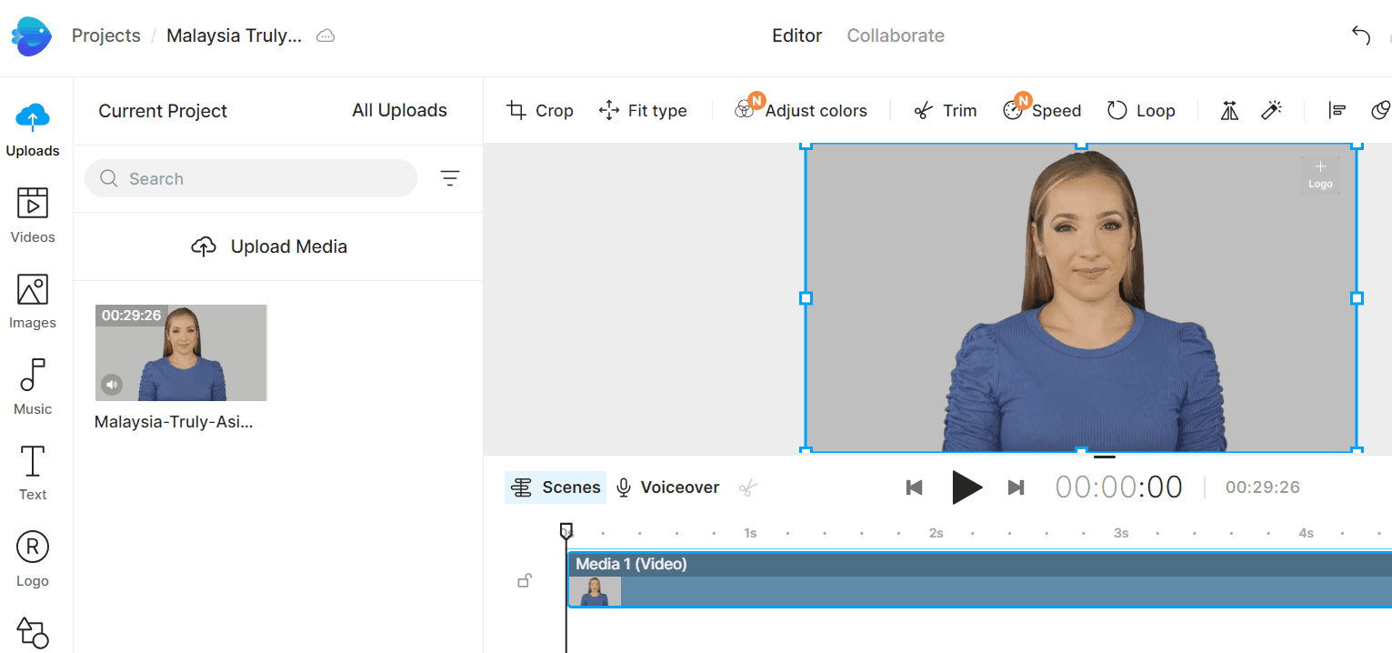Open the Logo sidebar panel
This screenshot has width=1392, height=653.
(x=33, y=558)
